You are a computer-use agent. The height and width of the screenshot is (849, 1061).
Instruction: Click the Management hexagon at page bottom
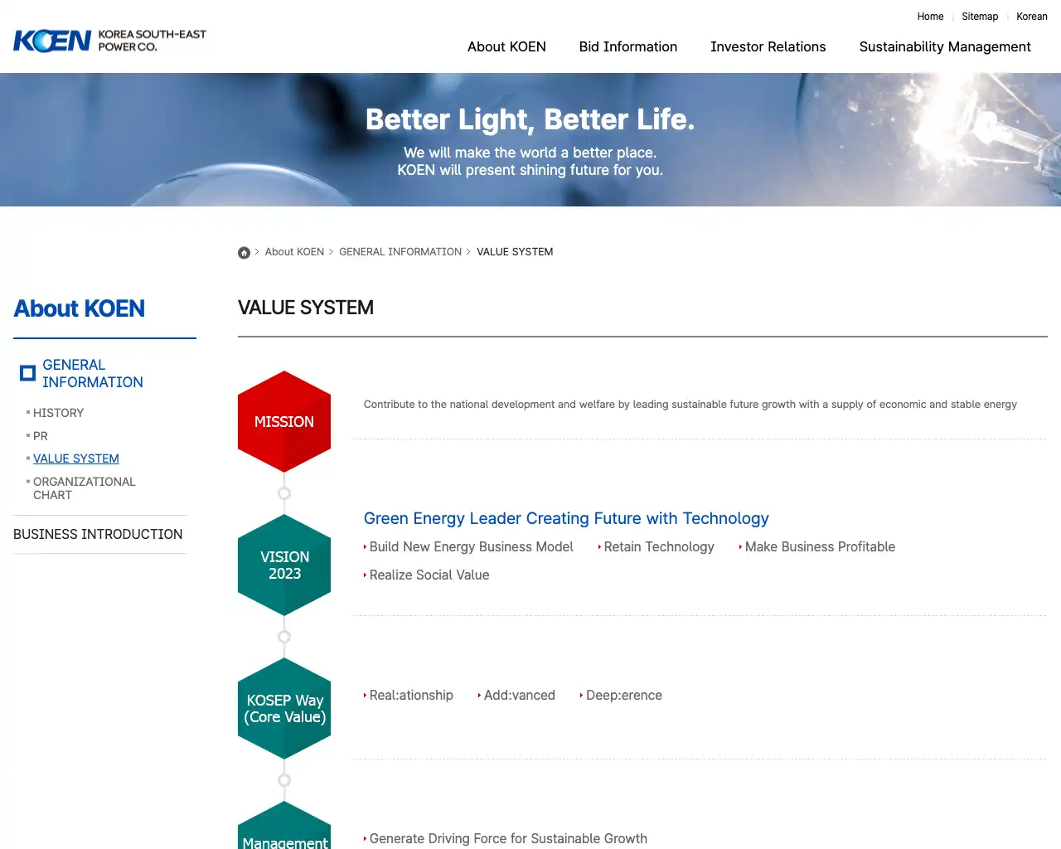[x=284, y=837]
